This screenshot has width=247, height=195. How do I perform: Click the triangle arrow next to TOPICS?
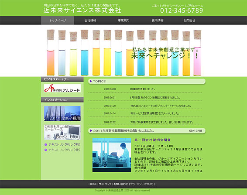[x=91, y=81]
